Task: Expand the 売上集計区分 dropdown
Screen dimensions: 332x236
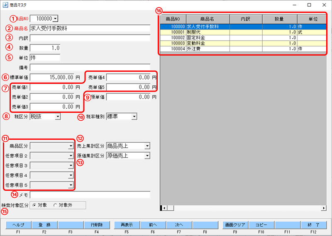Action: click(x=147, y=146)
